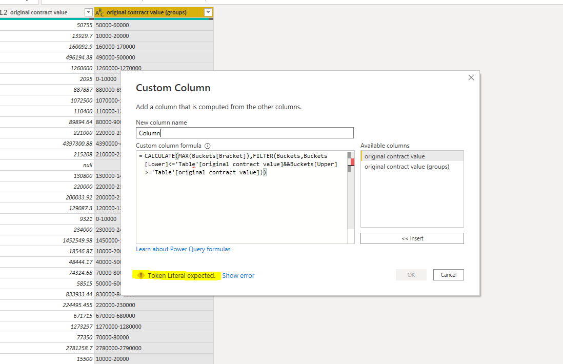
Task: Click the Show error link
Action: click(x=238, y=275)
